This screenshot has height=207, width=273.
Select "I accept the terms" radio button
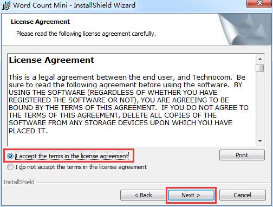(x=10, y=156)
